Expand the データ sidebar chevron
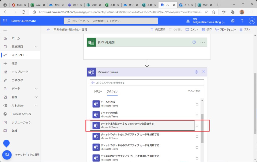 (x=36, y=89)
